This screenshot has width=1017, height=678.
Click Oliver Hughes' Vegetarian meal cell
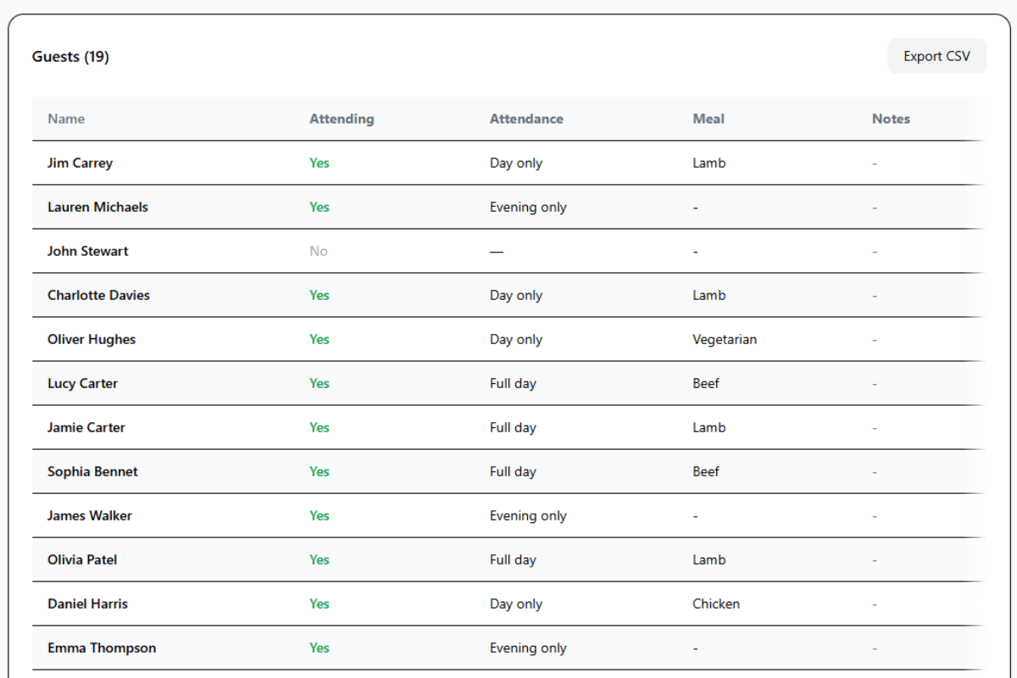(724, 339)
